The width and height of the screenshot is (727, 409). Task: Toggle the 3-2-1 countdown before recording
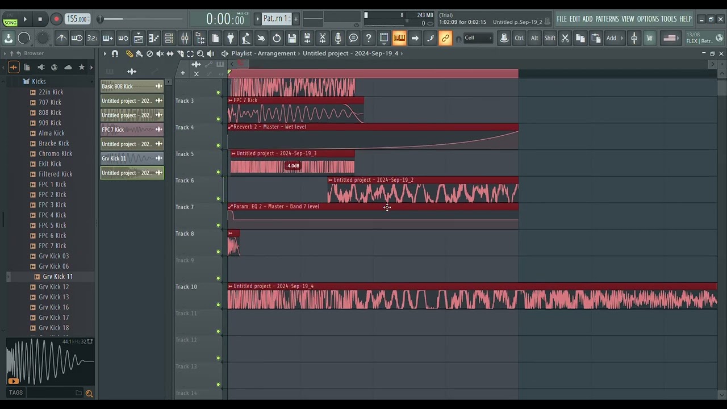(92, 38)
